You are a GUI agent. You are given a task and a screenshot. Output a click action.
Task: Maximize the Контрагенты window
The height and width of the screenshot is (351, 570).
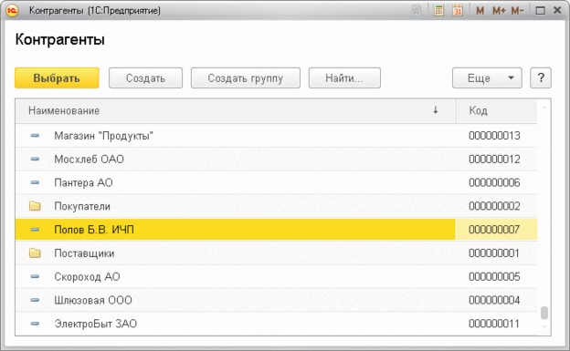tap(540, 11)
